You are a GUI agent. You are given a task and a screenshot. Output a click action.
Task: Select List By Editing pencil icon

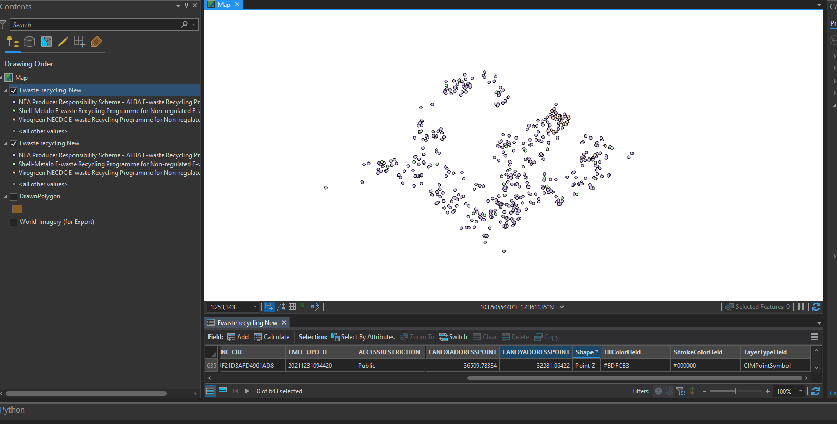pyautogui.click(x=63, y=42)
